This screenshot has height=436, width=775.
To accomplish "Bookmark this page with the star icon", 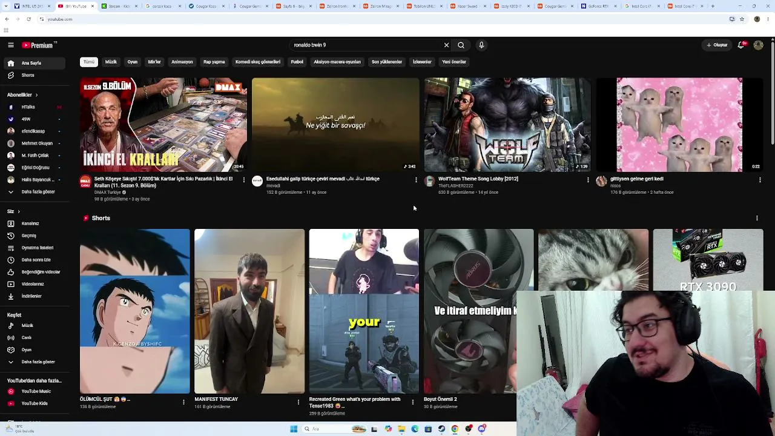I will pyautogui.click(x=742, y=19).
